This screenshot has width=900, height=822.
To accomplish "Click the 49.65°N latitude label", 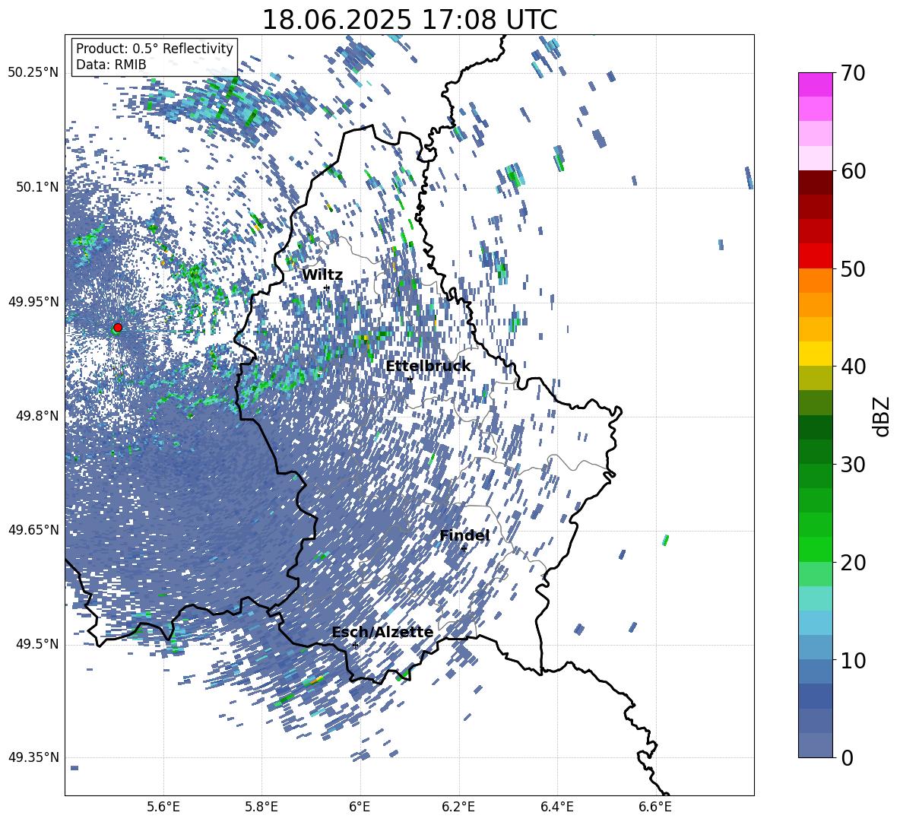I will pos(34,529).
